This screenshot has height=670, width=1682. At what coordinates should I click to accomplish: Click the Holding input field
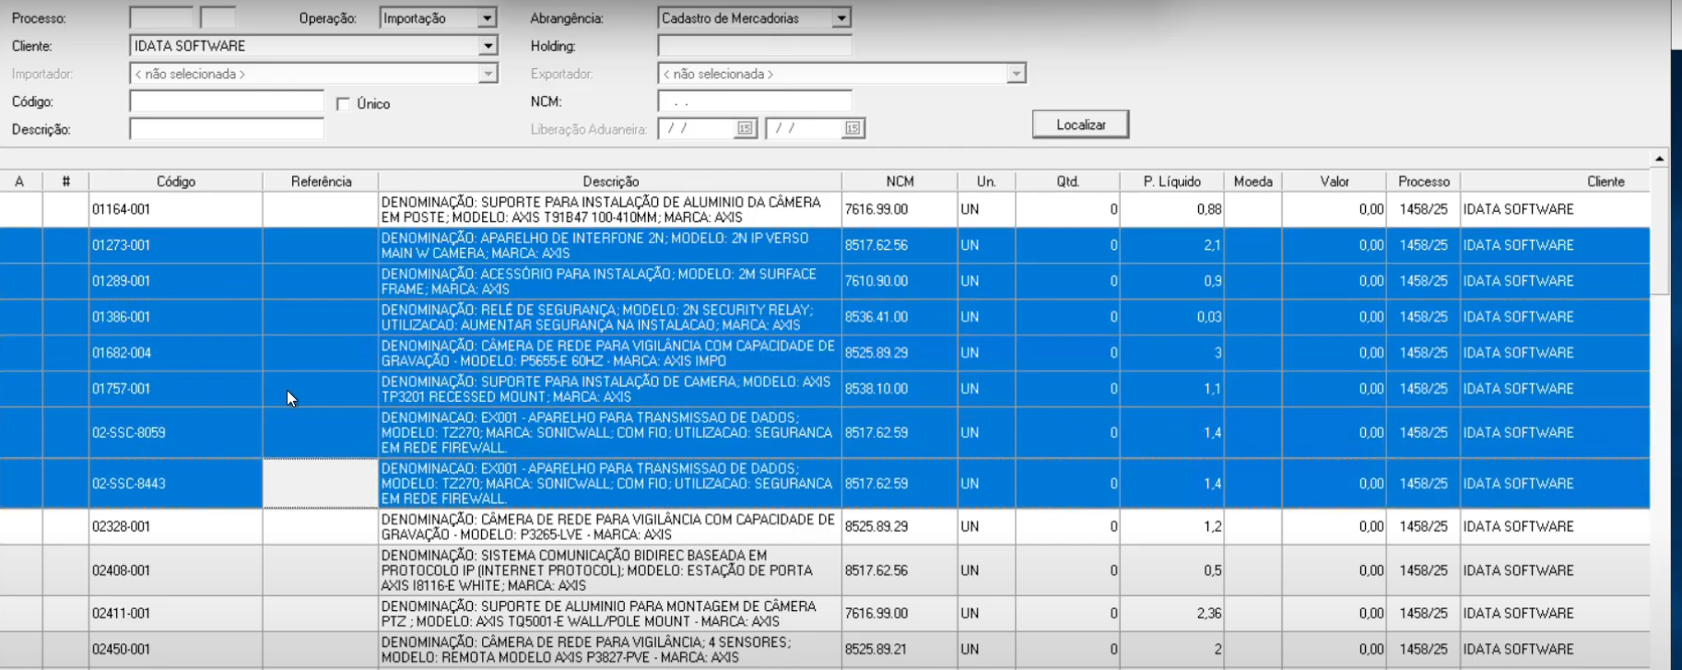(754, 46)
